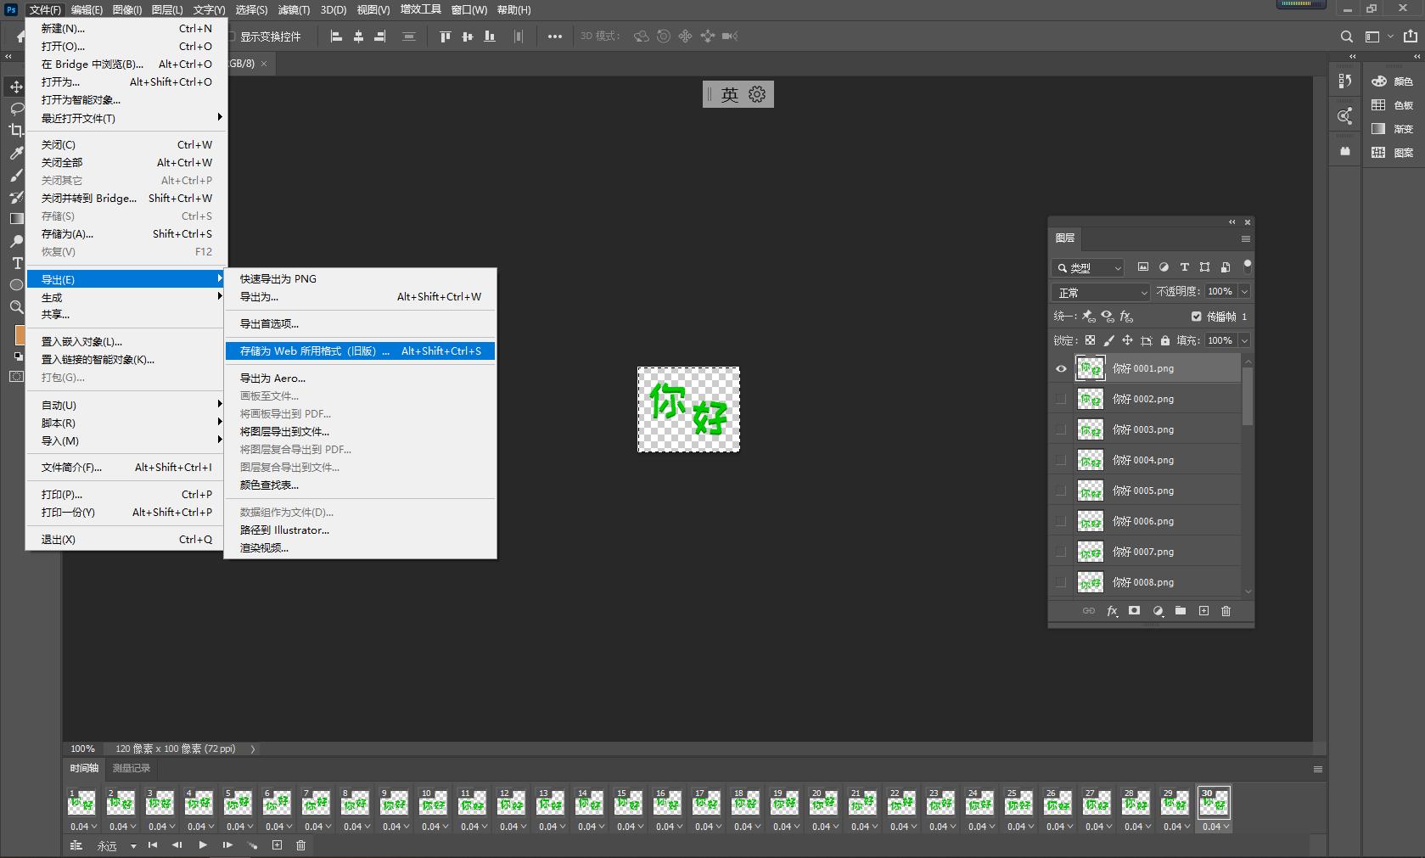Hide the 你好 0001.png layer

(1061, 368)
